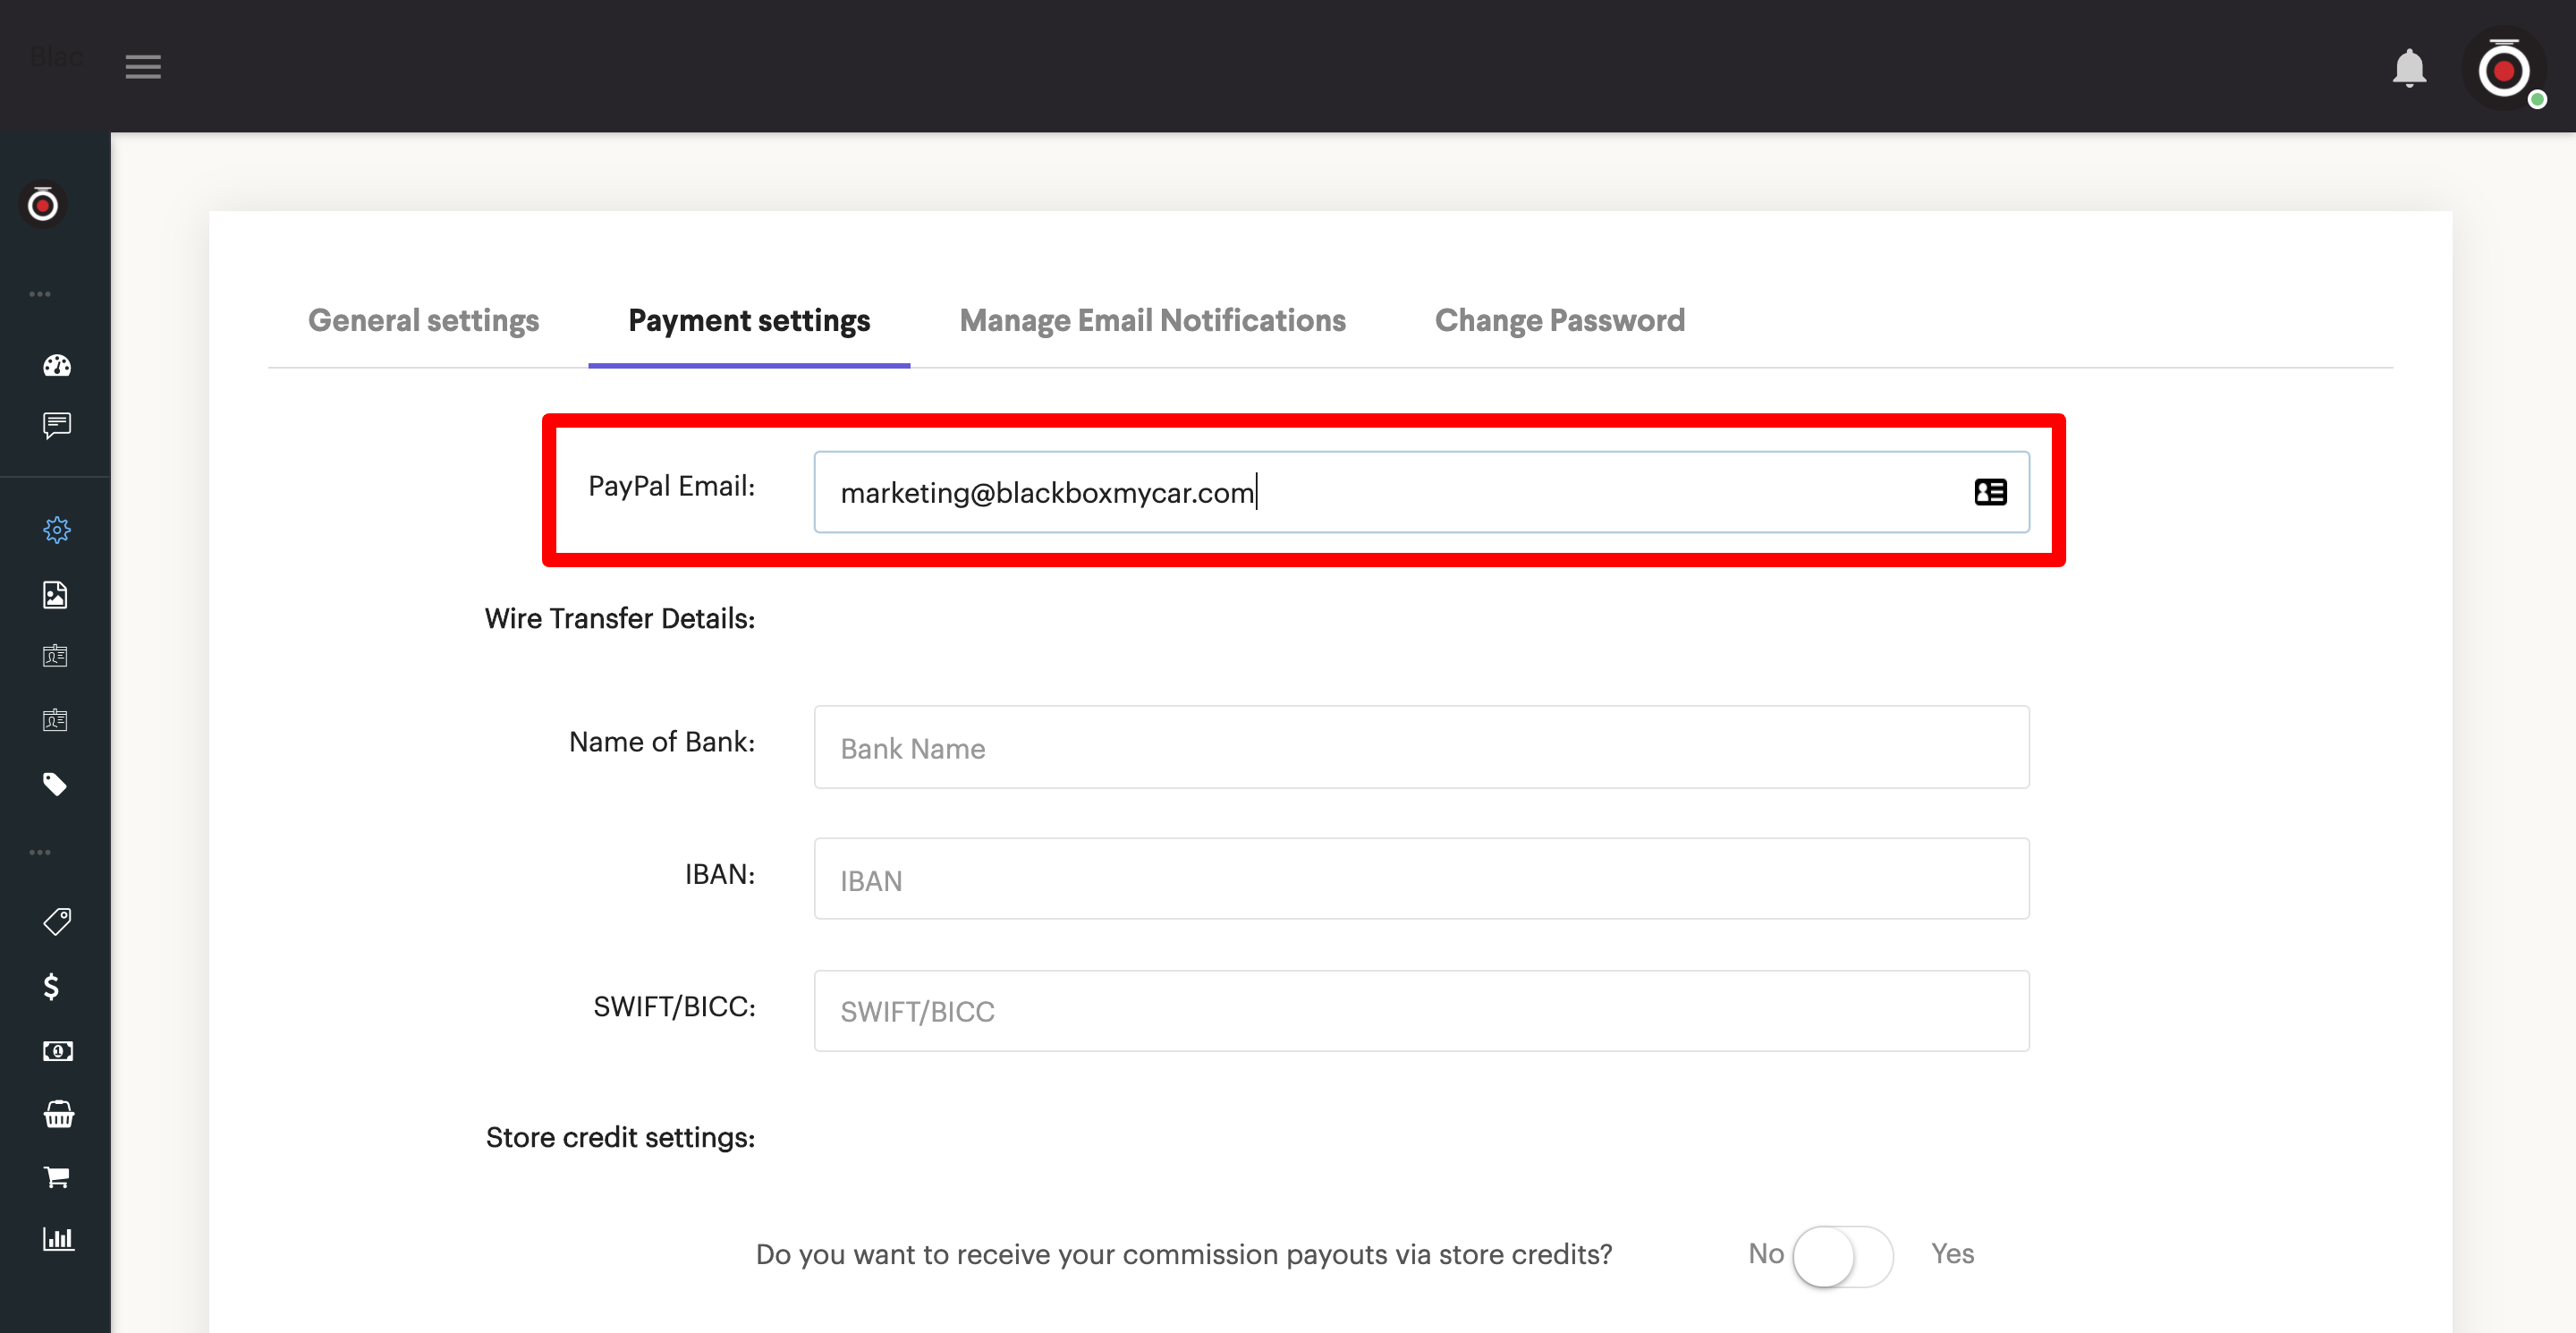This screenshot has width=2576, height=1333.
Task: Open the shopping basket icon
Action: [59, 1114]
